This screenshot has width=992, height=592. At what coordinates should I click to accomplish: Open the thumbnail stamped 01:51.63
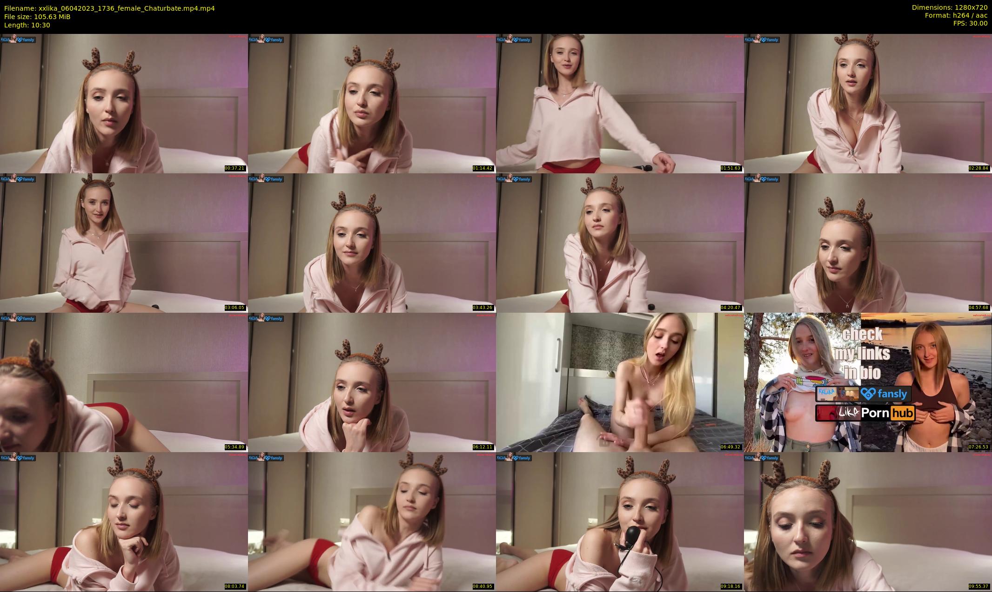(620, 103)
